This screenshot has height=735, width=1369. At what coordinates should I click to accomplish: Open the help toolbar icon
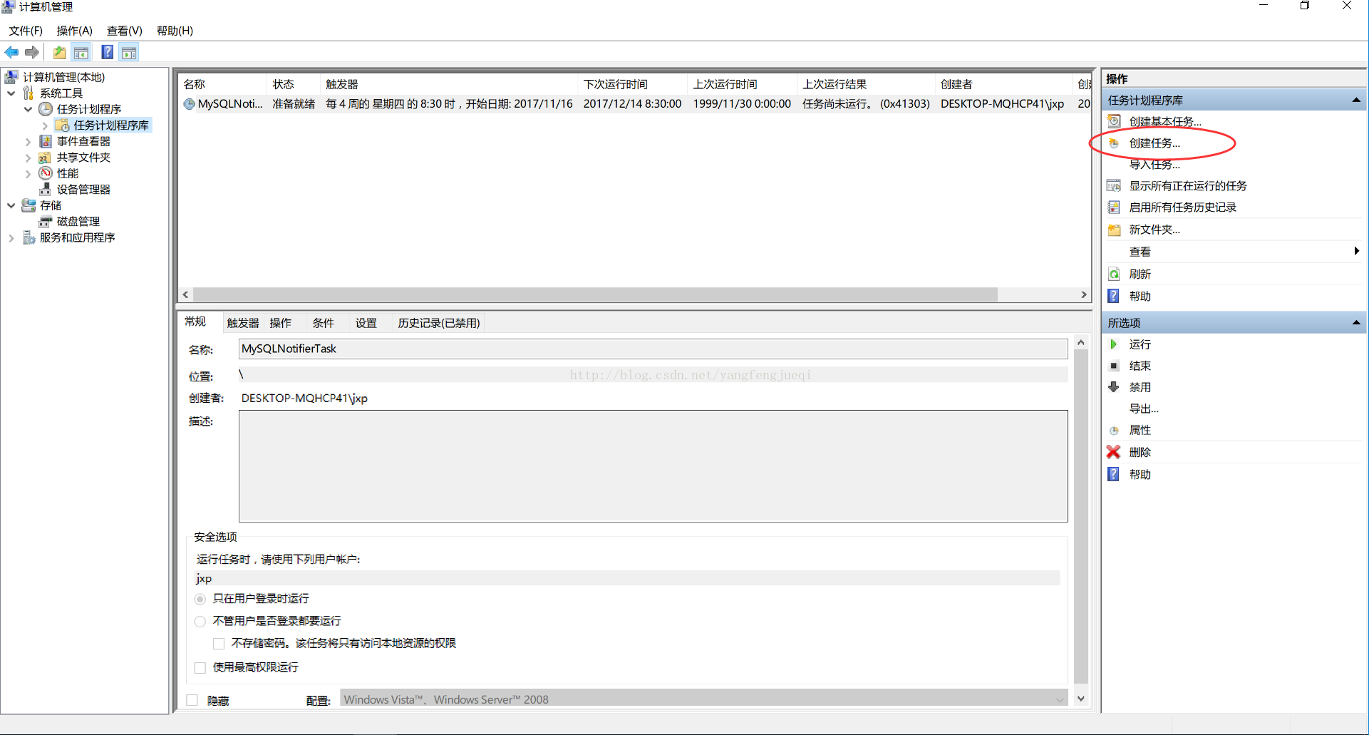click(x=108, y=52)
